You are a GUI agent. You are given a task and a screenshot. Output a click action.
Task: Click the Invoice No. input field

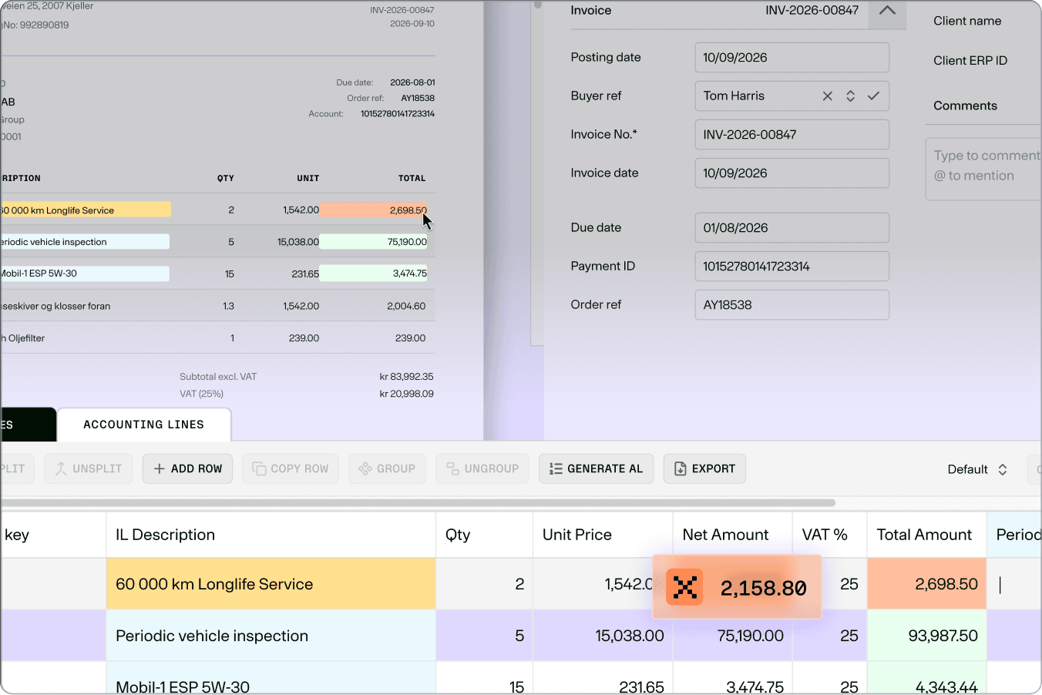[x=792, y=135]
